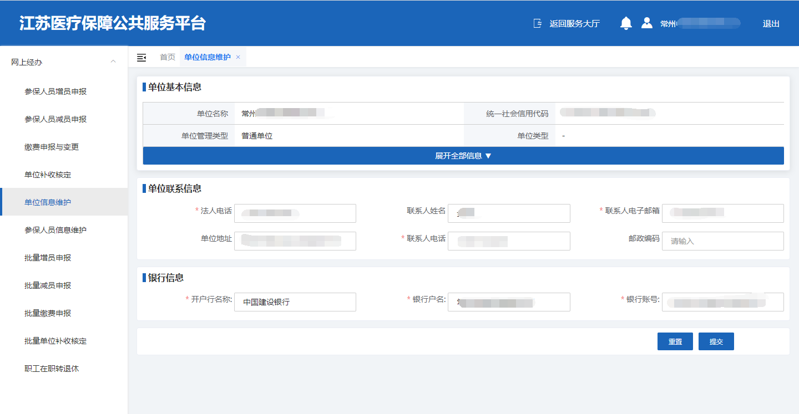Click the 邮政编码 input field
Image resolution: width=799 pixels, height=414 pixels.
[722, 241]
